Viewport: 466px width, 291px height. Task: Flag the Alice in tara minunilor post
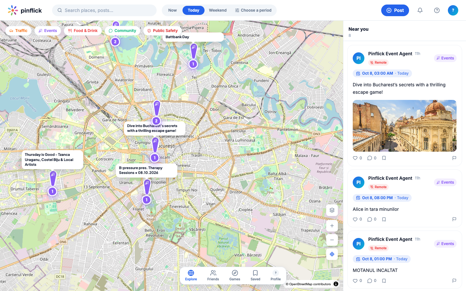coord(454,219)
